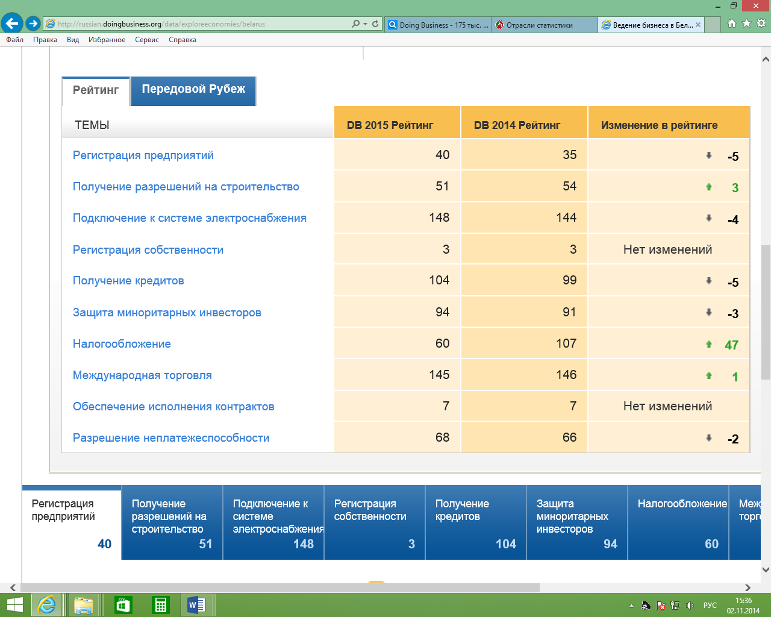This screenshot has width=771, height=617.
Task: Click down arrow in Разрешение неплатежеспособности row
Action: point(709,438)
